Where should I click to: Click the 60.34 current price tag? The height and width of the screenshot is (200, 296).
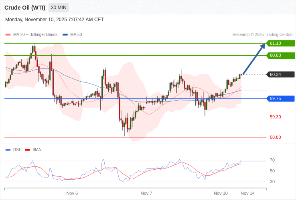(280, 74)
